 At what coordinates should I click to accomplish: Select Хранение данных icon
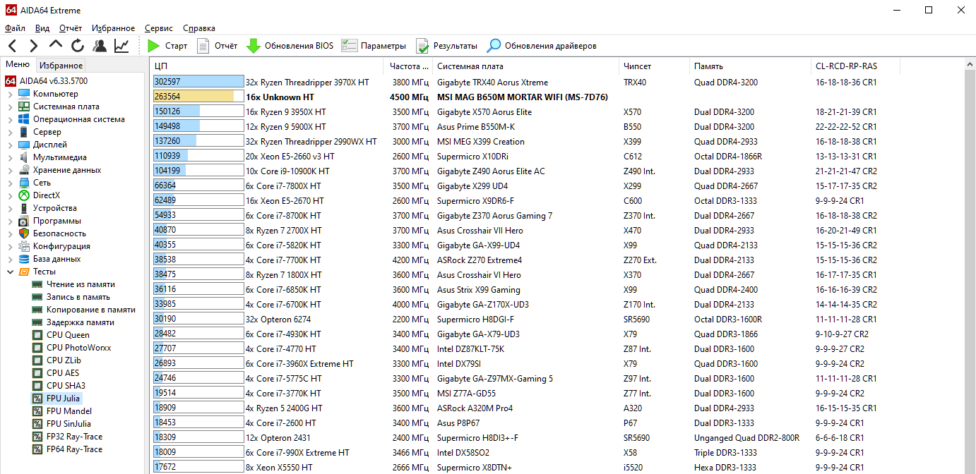(24, 170)
